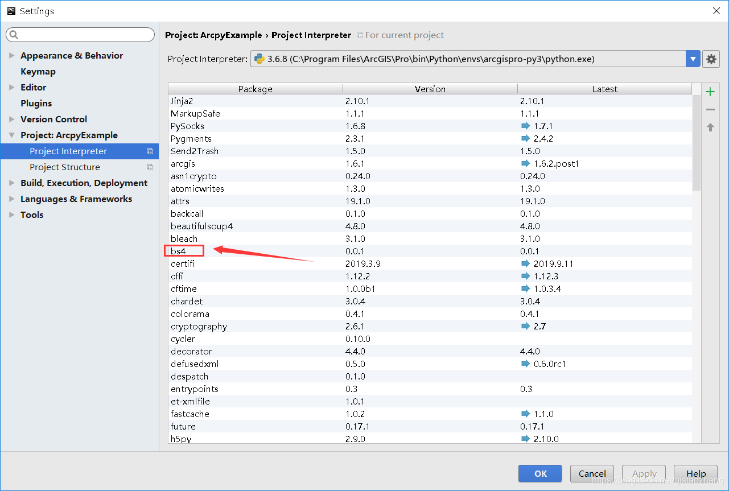Select the future package row

click(x=430, y=426)
